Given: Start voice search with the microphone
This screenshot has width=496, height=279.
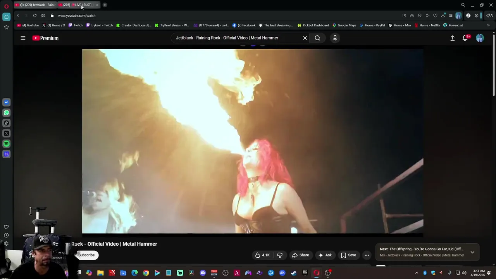Looking at the screenshot, I should coord(335,38).
